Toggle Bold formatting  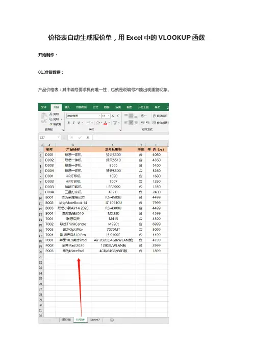click(69, 123)
